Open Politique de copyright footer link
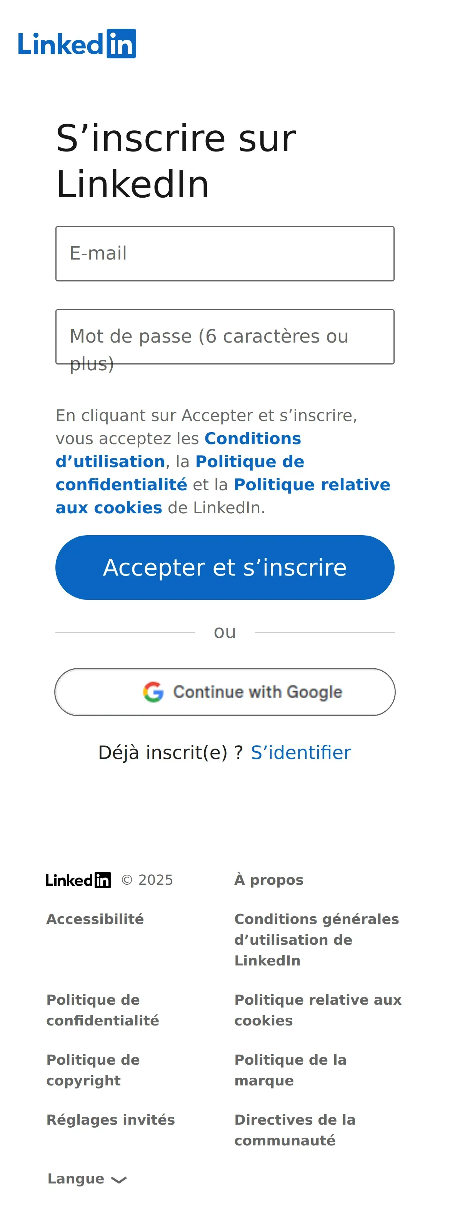This screenshot has height=1225, width=450. [x=93, y=1070]
